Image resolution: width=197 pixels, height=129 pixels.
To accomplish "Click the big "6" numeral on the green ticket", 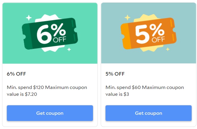I will 43,34.
